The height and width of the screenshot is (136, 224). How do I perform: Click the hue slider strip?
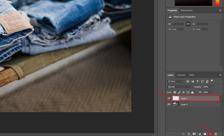tap(217, 3)
